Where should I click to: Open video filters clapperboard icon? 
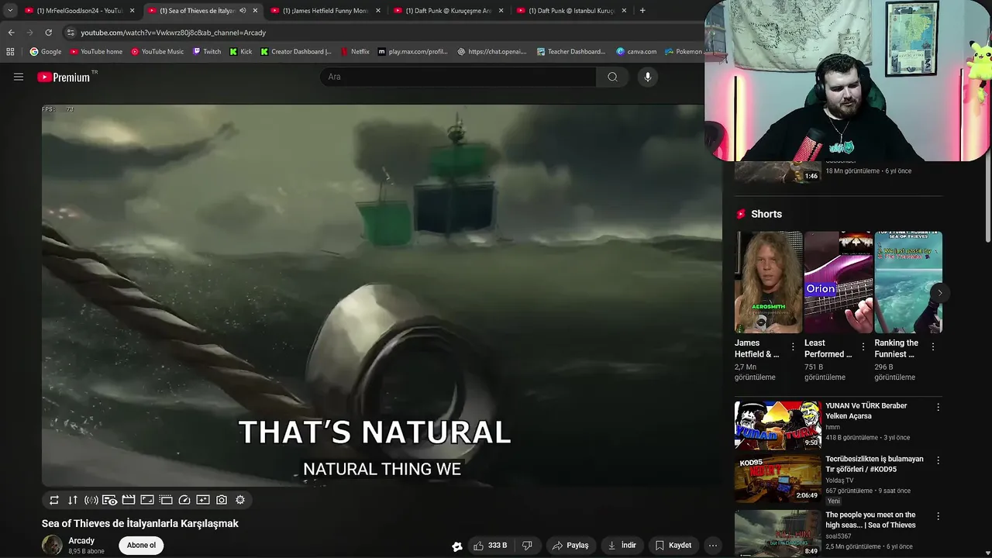[x=129, y=500]
